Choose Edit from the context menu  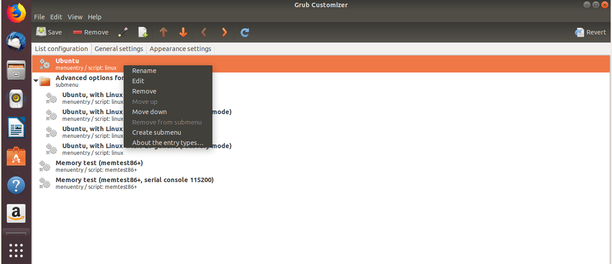click(x=168, y=81)
